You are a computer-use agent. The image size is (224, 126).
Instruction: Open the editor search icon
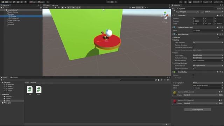coord(181,2)
